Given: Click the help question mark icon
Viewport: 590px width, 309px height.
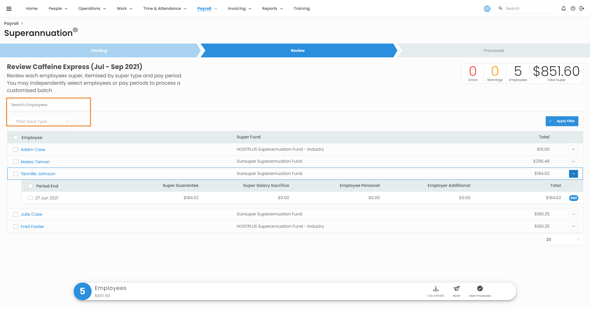Looking at the screenshot, I should pyautogui.click(x=573, y=9).
